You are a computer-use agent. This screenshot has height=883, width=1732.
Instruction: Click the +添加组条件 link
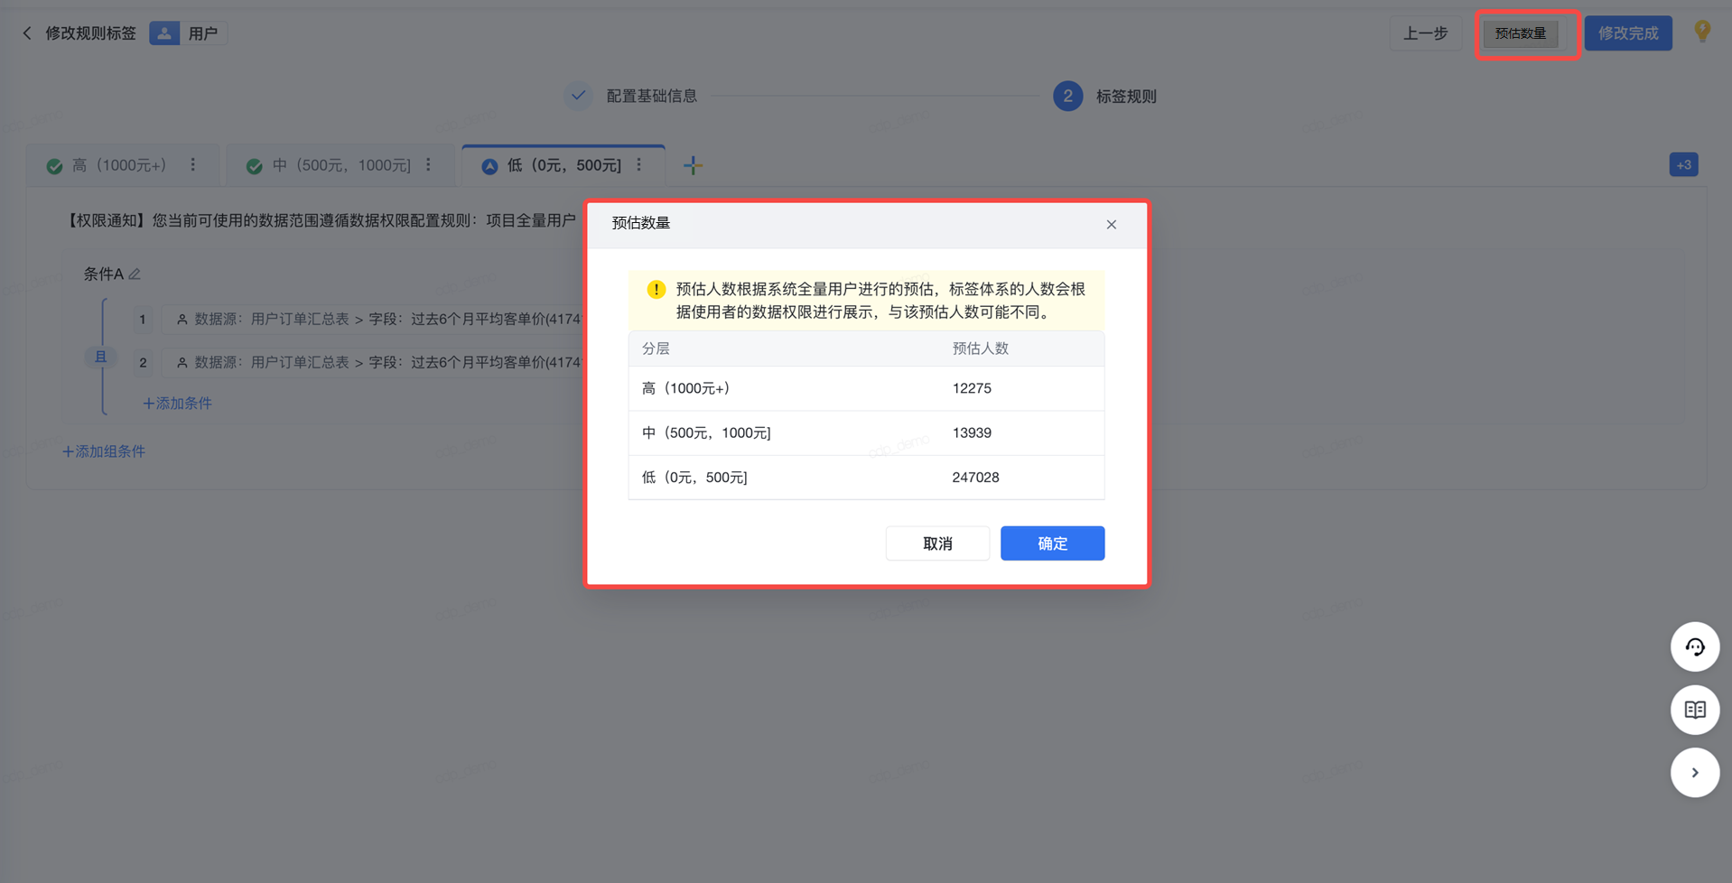[104, 451]
